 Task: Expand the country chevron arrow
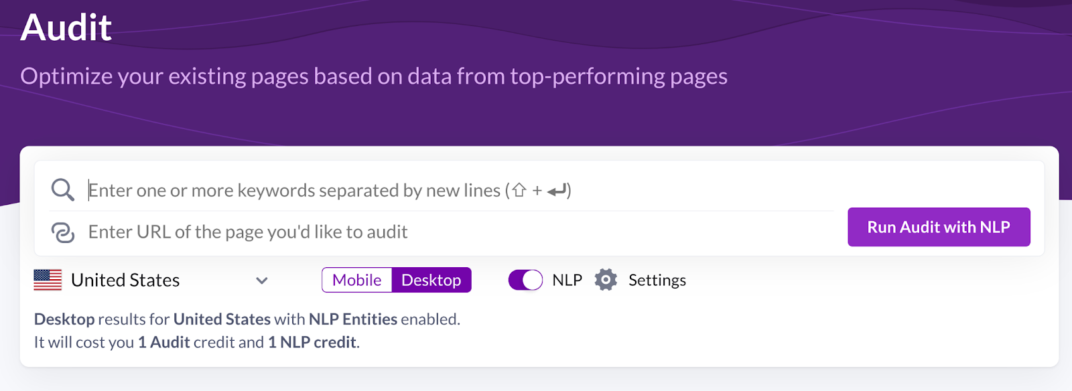(262, 281)
